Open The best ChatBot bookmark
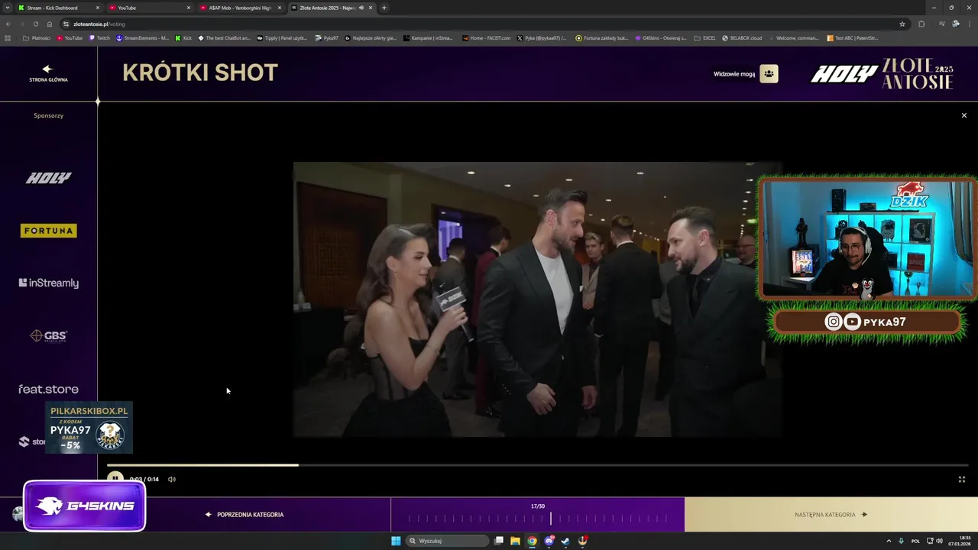 [x=224, y=37]
